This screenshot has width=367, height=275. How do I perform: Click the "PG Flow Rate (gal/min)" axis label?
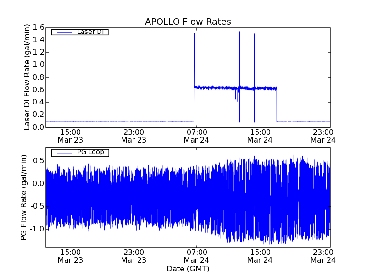[24, 198]
